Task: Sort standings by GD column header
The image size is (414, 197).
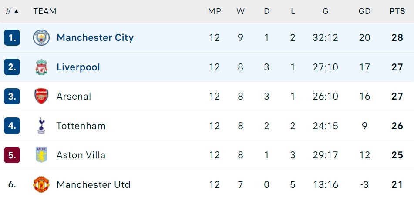Action: tap(364, 11)
